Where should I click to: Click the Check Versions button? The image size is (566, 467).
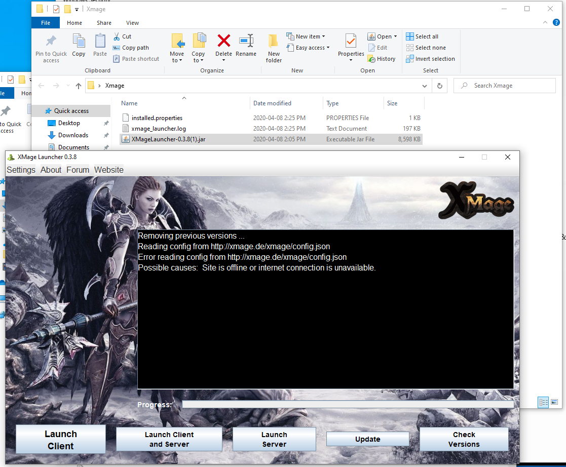(x=464, y=439)
